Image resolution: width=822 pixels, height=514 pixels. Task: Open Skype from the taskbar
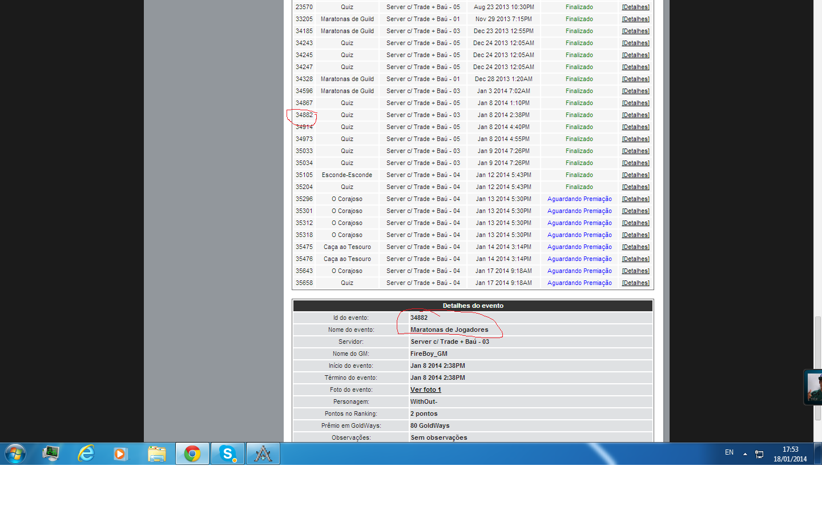coord(228,453)
